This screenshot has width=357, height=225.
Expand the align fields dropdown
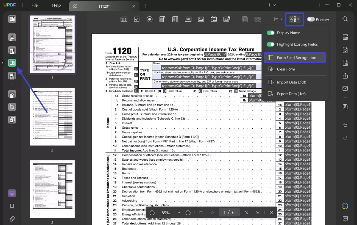(x=278, y=19)
